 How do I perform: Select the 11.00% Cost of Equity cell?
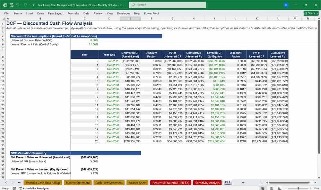pos(84,44)
